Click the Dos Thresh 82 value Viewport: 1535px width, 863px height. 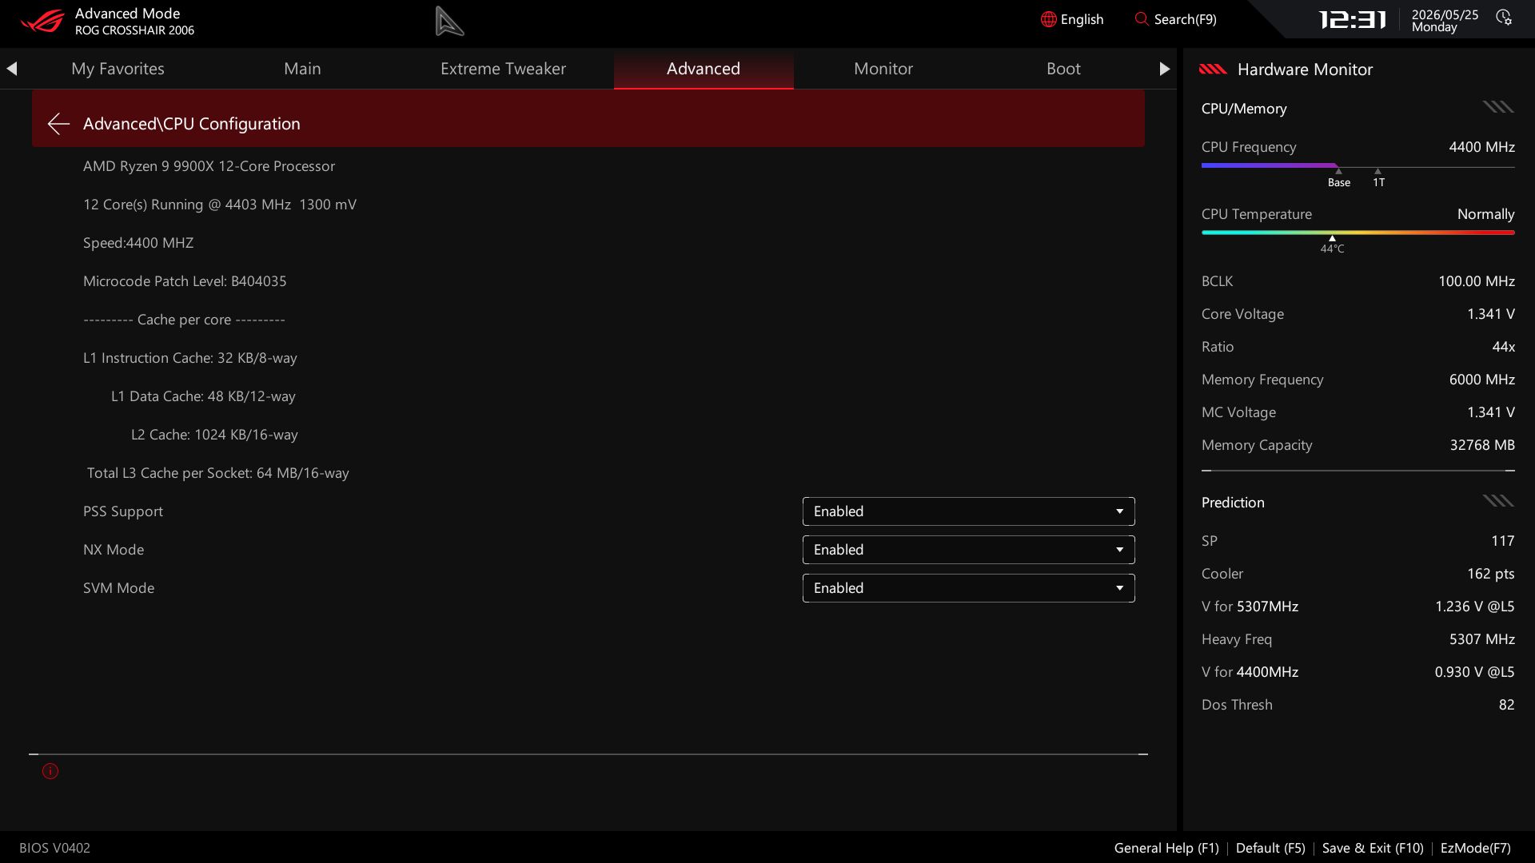pos(1506,705)
